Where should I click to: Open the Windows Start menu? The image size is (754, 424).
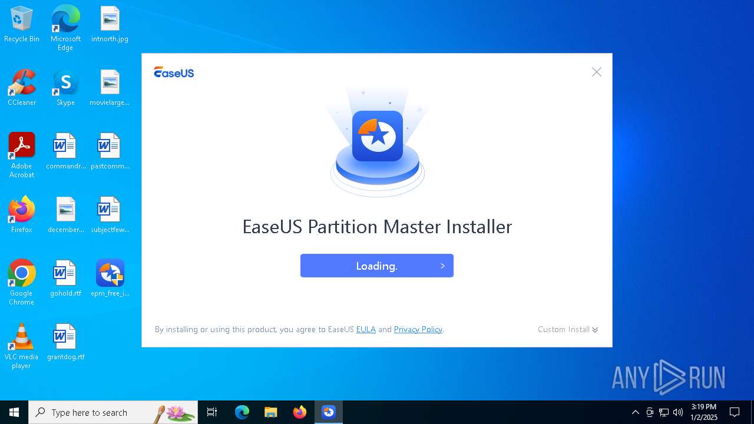(14, 412)
